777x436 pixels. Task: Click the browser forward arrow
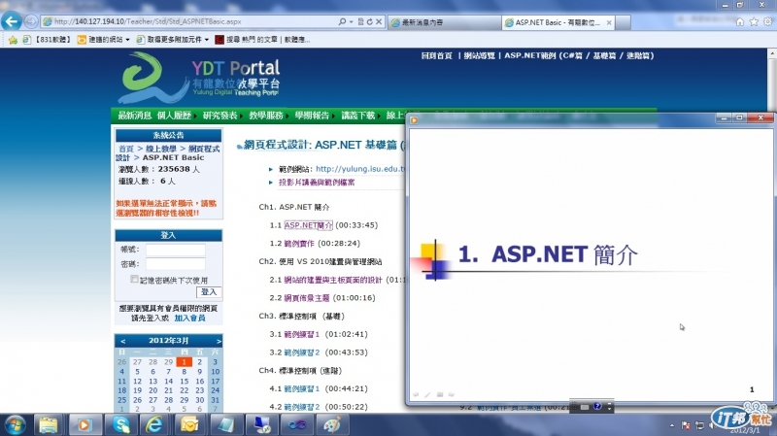point(31,21)
